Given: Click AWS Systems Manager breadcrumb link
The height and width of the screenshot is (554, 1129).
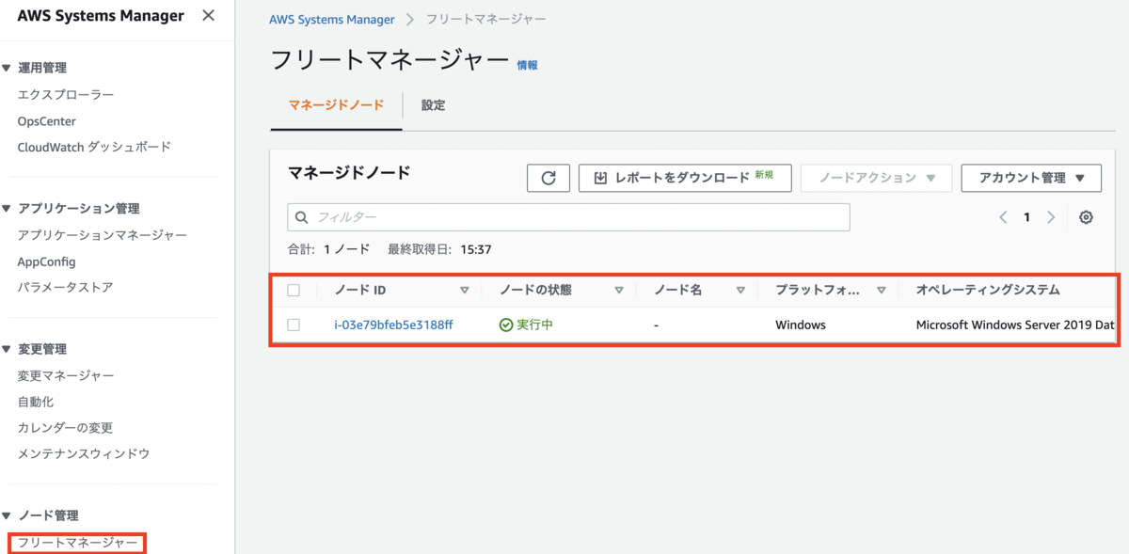Looking at the screenshot, I should pos(332,19).
